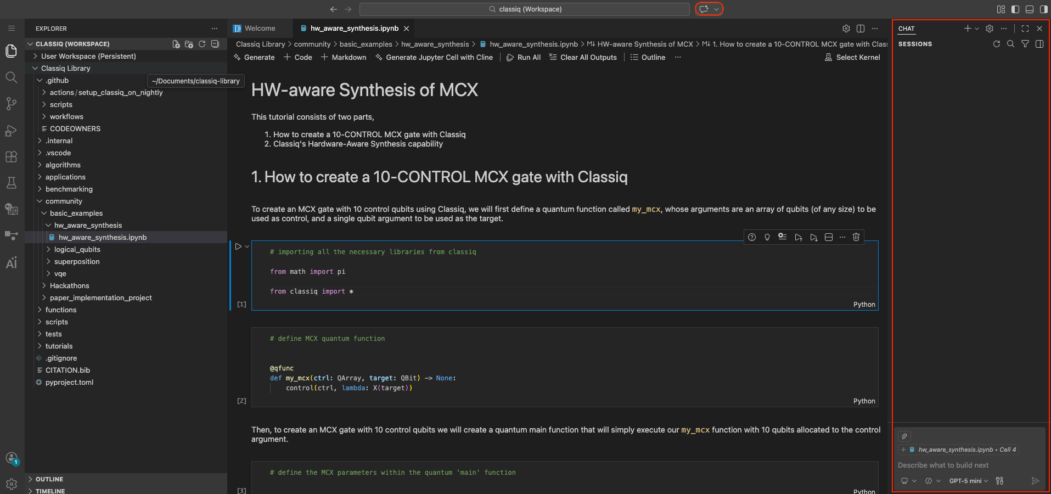Screen dimensions: 1051x494
Task: Run the first code cell
Action: [238, 246]
